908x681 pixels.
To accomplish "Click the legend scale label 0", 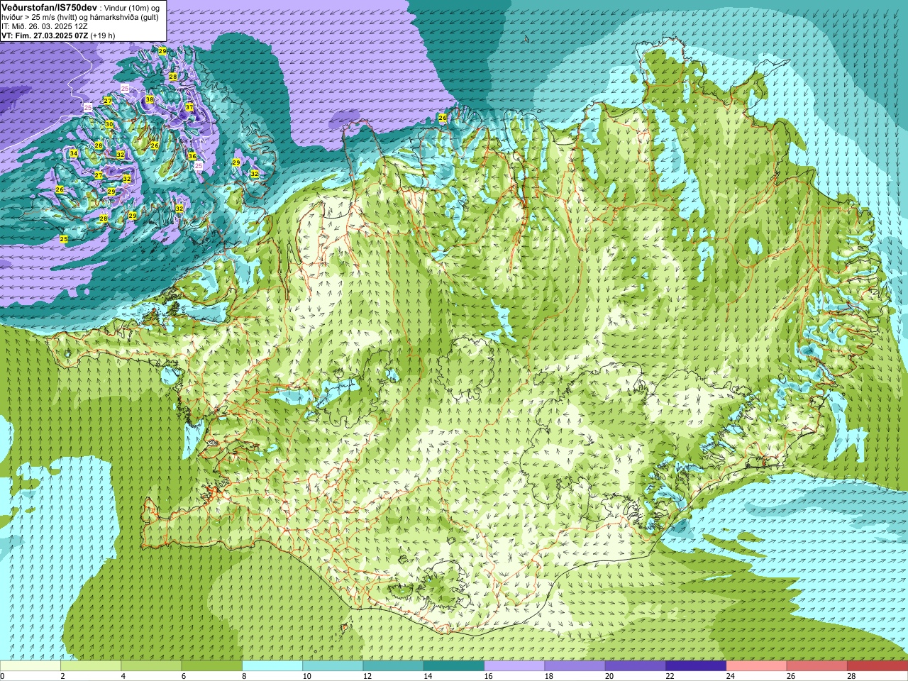I will 3,676.
